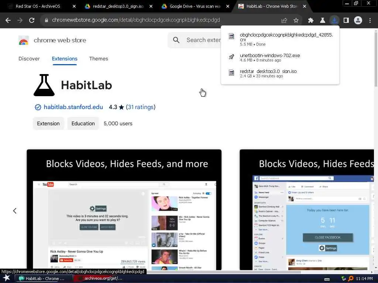
Task: Open the 31 ratings link
Action: pyautogui.click(x=141, y=107)
